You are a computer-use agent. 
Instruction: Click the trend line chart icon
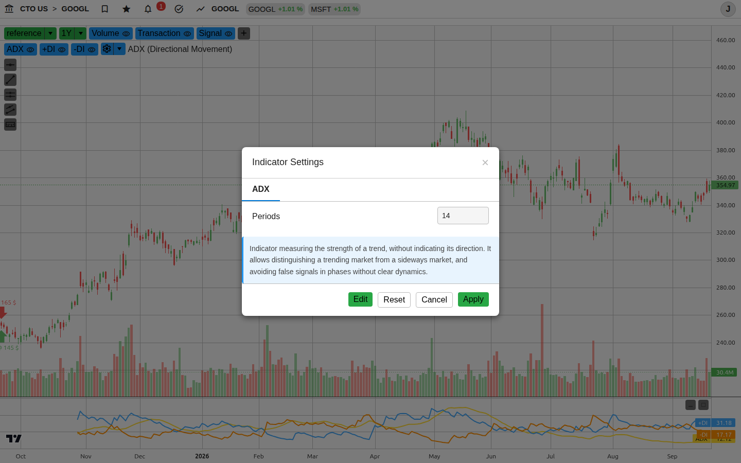[x=201, y=9]
